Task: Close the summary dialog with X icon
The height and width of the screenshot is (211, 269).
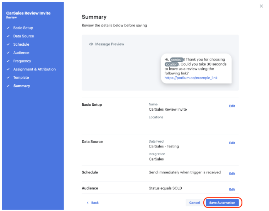Action: 262,6
